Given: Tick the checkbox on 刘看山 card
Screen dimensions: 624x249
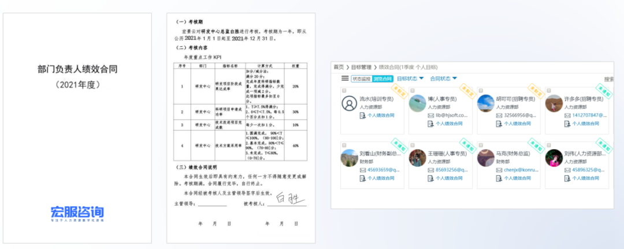Looking at the screenshot, I should [x=344, y=145].
